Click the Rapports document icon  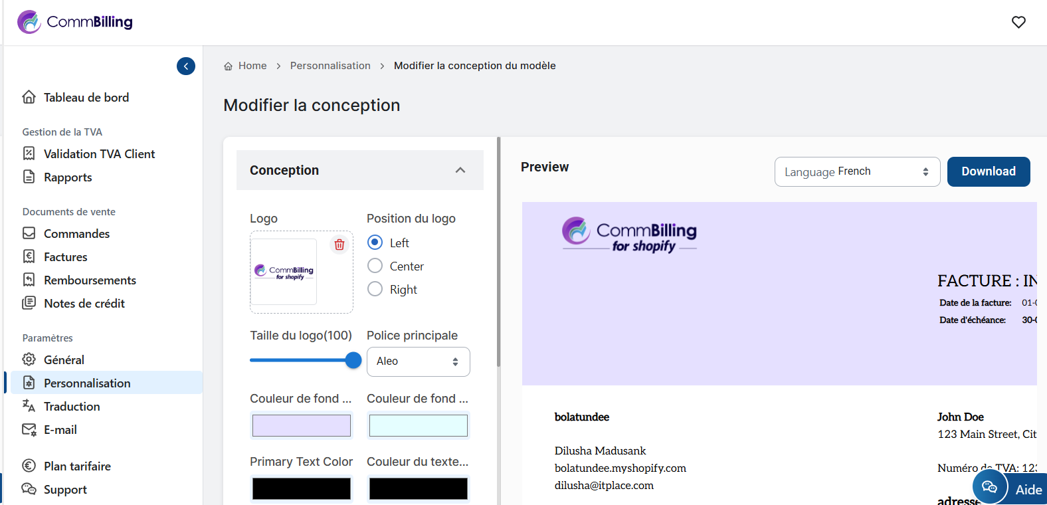click(29, 177)
